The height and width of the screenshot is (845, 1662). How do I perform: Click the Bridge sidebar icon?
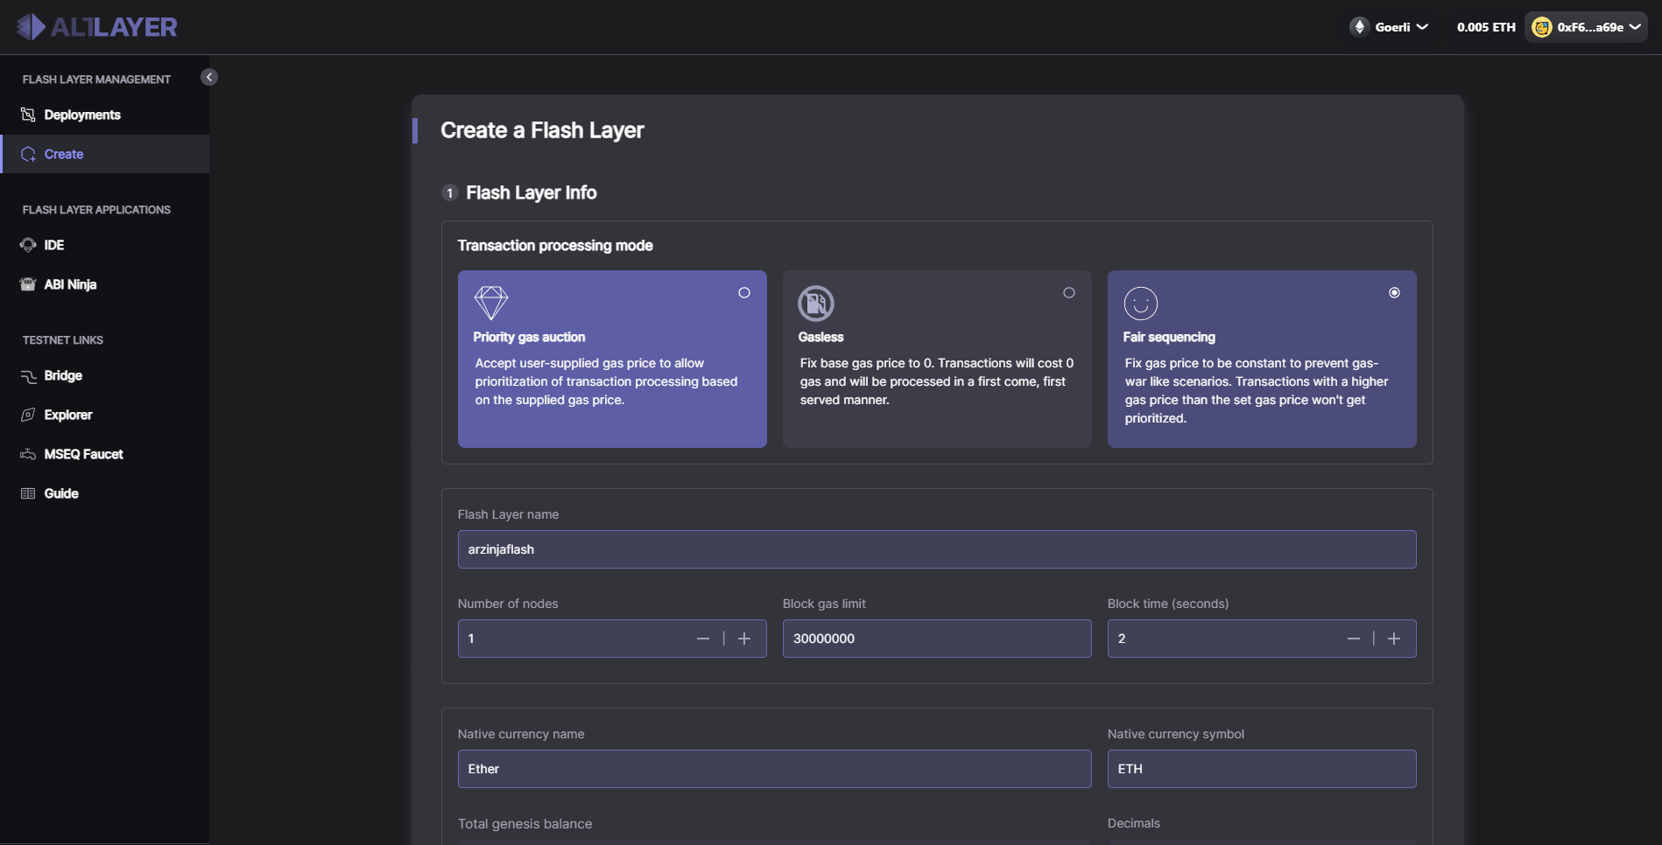click(28, 375)
